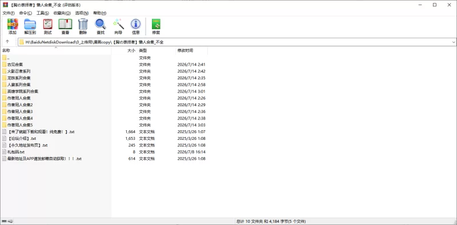Select the '..' parent folder icon
The height and width of the screenshot is (225, 457).
4,58
